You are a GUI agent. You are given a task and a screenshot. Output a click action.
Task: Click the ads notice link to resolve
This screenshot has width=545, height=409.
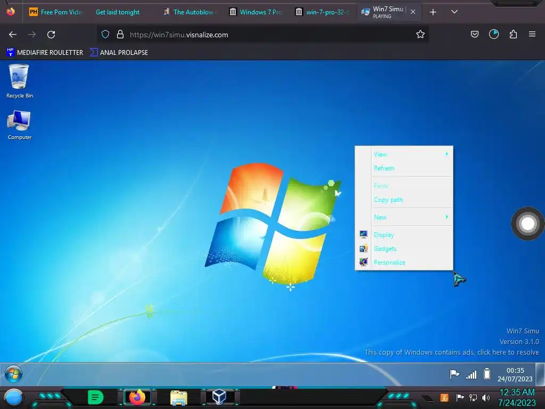[451, 353]
